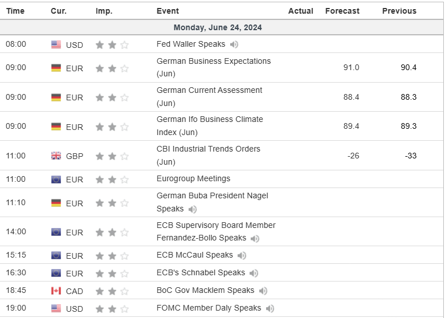Click the Canadian flag in CAD row
The image size is (445, 318).
pos(56,291)
